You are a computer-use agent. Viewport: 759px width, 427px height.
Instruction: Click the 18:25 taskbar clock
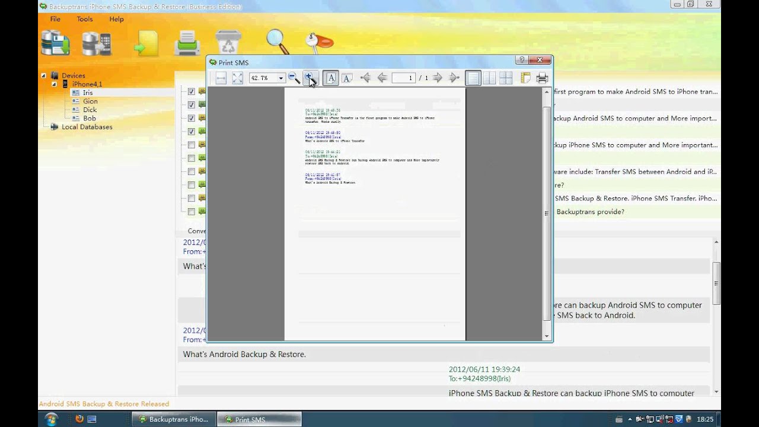tap(705, 419)
